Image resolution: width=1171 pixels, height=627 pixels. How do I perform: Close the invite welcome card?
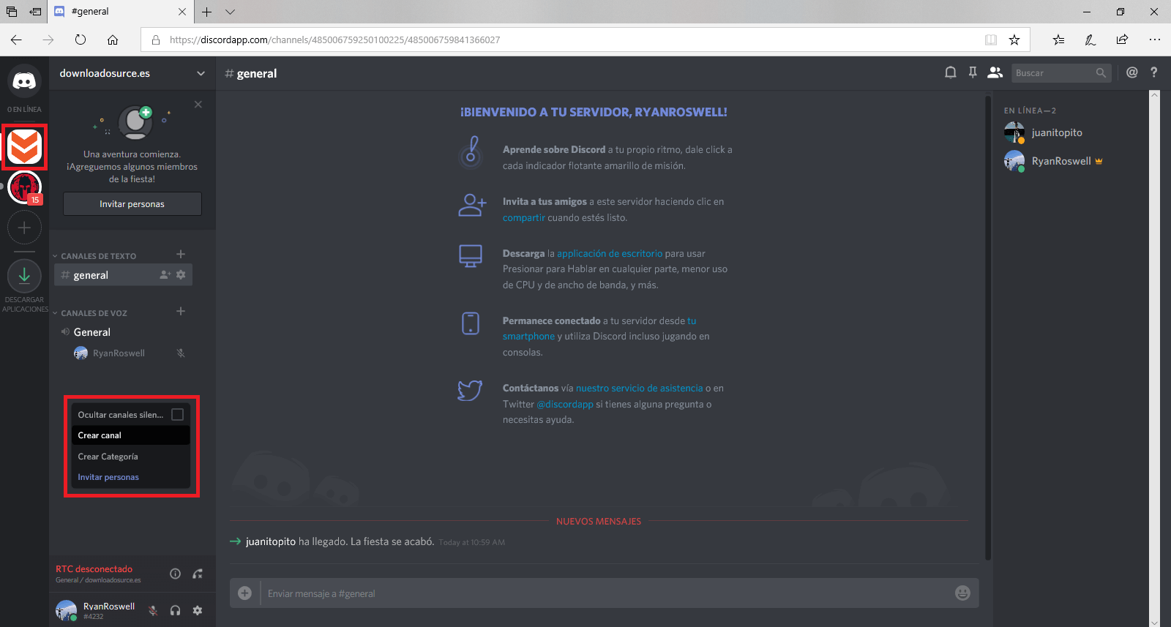(x=198, y=105)
